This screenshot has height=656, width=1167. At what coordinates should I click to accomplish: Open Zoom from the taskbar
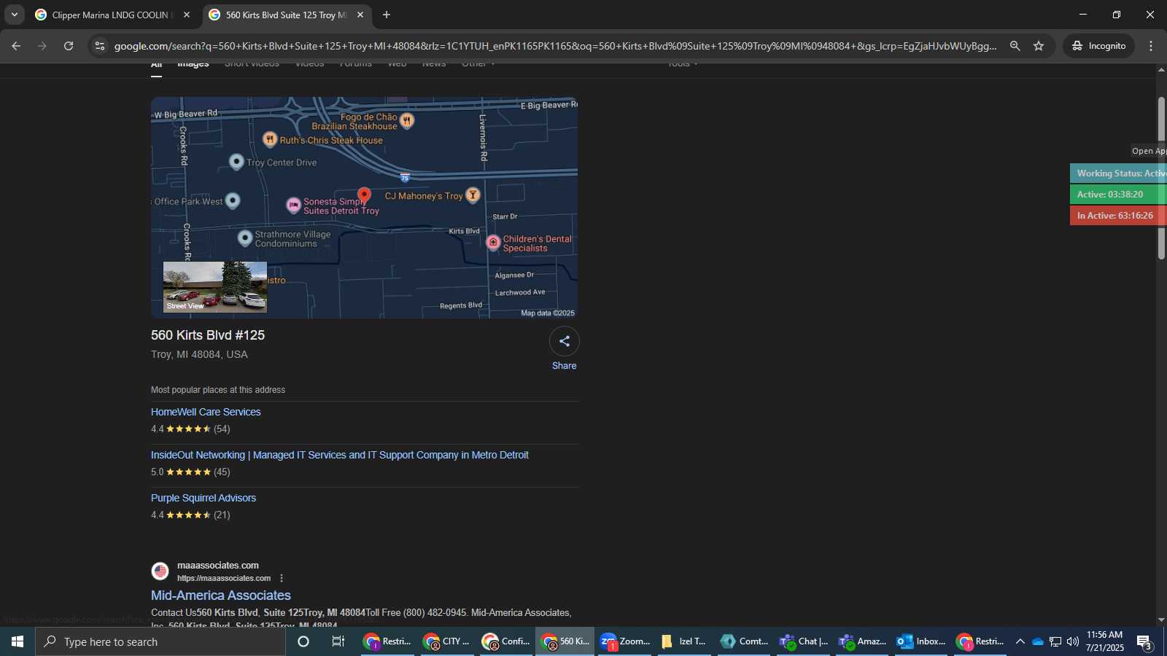624,641
